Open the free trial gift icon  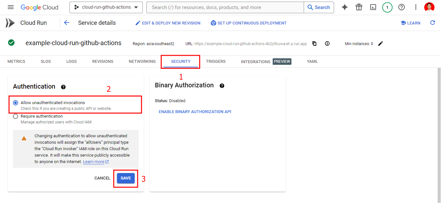(x=359, y=7)
